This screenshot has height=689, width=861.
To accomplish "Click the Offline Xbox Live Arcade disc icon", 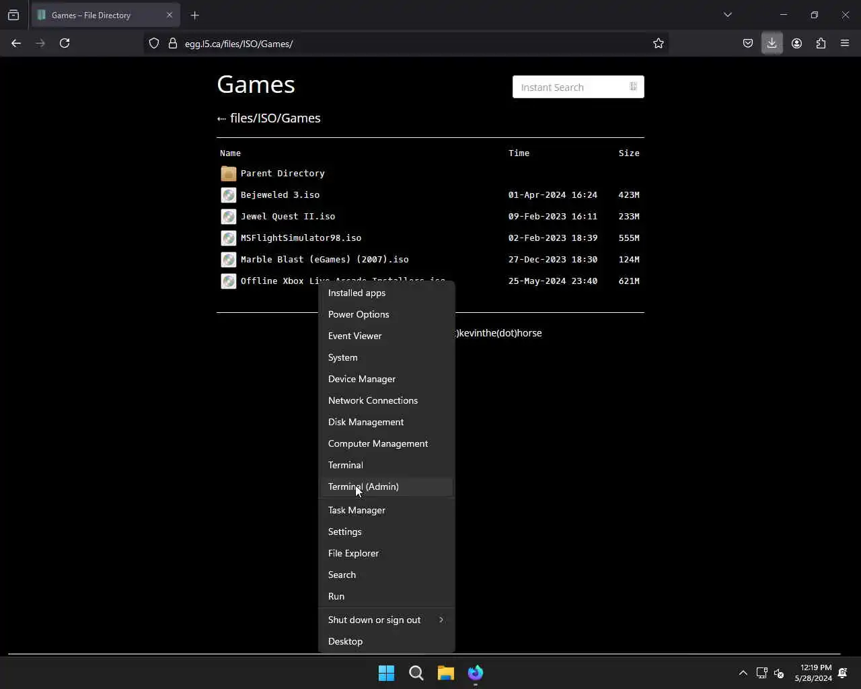I will click(229, 281).
